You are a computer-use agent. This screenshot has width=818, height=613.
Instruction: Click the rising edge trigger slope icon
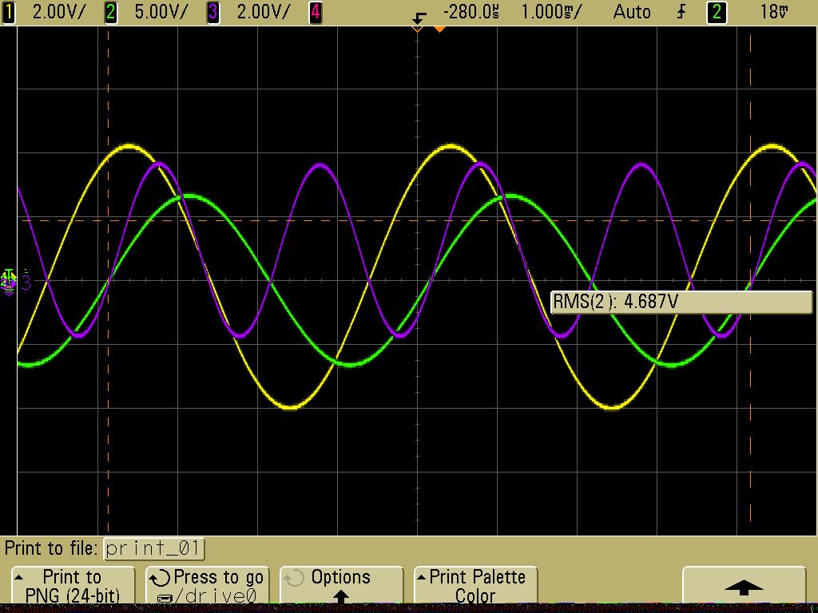682,12
